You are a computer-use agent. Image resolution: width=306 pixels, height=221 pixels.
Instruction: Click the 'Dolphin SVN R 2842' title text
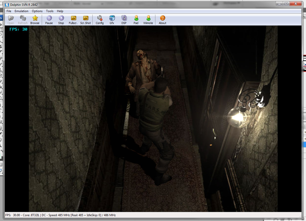[24, 5]
